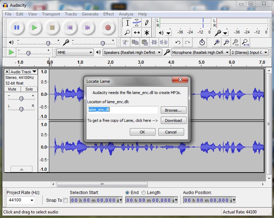Screen dimensions: 274x218
Task: Click the input volume slider thumb
Action: (x=103, y=43)
